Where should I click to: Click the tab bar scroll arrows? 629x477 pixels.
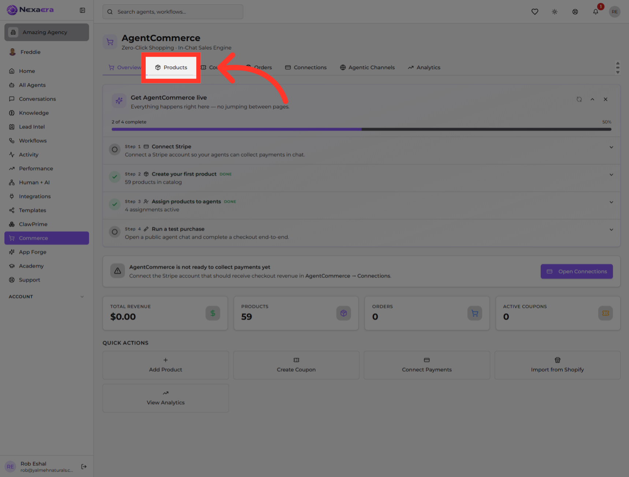(x=618, y=68)
